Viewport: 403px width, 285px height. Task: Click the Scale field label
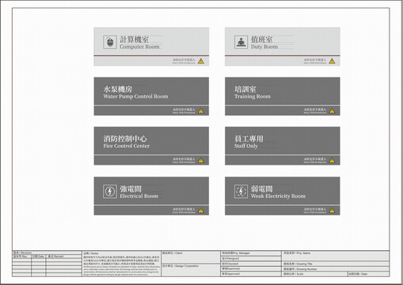[x=294, y=274]
